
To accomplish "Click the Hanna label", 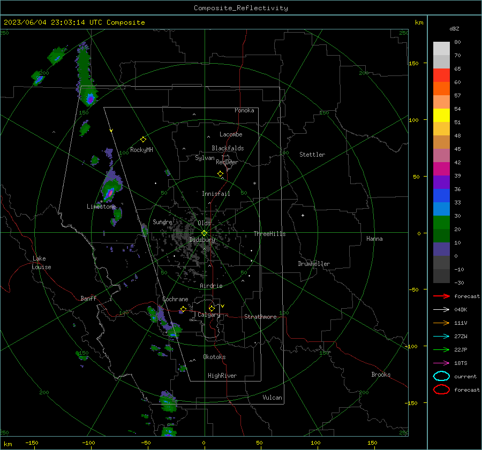I will click(x=374, y=239).
